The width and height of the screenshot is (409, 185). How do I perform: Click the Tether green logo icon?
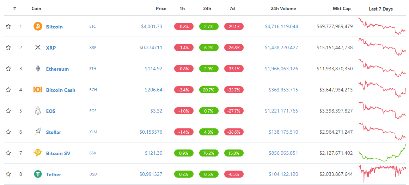pos(38,174)
